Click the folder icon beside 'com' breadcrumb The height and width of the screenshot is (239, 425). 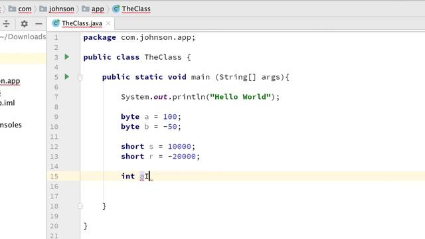click(12, 9)
